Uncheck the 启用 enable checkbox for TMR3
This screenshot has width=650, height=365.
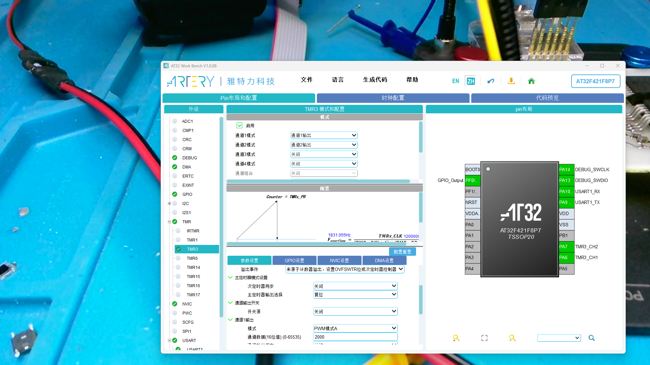(x=240, y=125)
